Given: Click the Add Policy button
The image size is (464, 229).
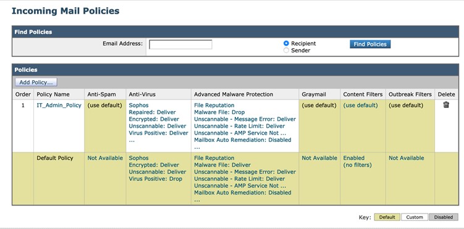Looking at the screenshot, I should pyautogui.click(x=36, y=82).
